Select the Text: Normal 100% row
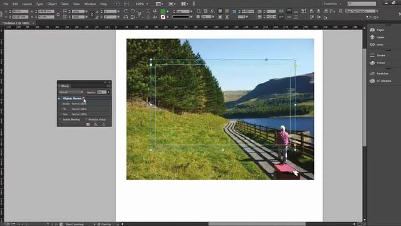This screenshot has width=401, height=226. click(85, 114)
